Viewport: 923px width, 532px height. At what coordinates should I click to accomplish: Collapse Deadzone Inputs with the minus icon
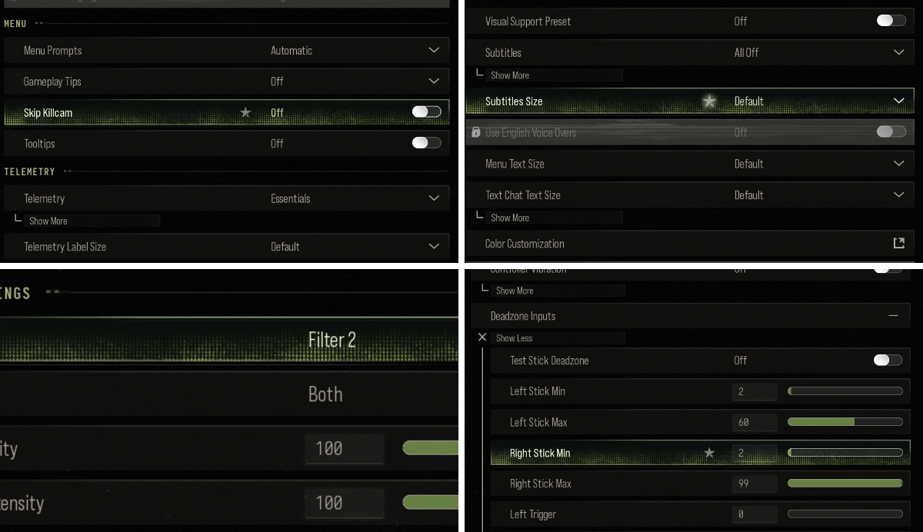tap(893, 315)
